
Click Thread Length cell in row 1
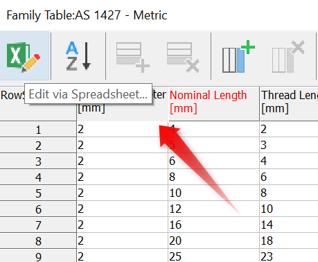[x=289, y=129]
